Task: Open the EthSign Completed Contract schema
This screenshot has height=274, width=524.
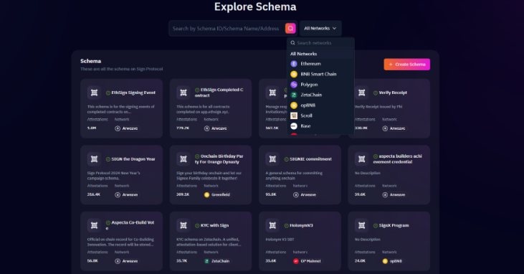Action: pos(211,108)
